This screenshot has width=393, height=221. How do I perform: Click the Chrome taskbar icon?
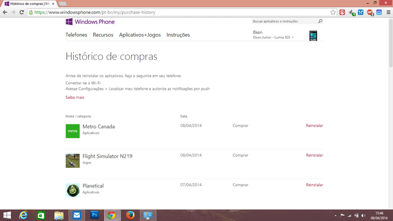[112, 215]
